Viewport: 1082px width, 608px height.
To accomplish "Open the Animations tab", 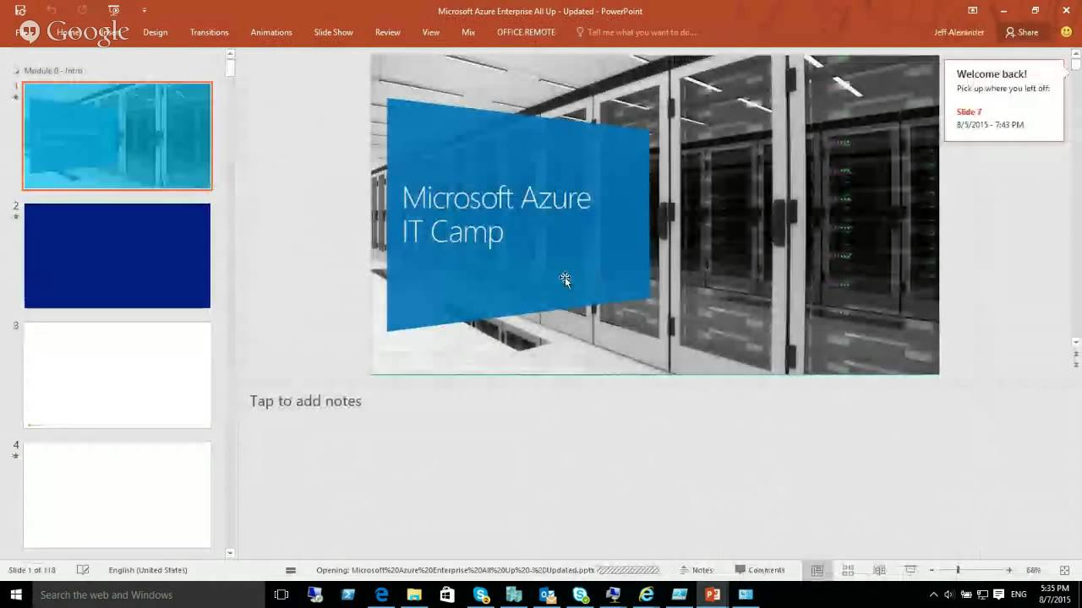I will click(271, 32).
